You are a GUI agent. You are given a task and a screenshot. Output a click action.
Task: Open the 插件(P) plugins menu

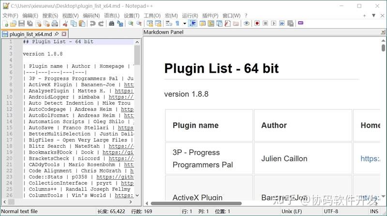pos(210,15)
